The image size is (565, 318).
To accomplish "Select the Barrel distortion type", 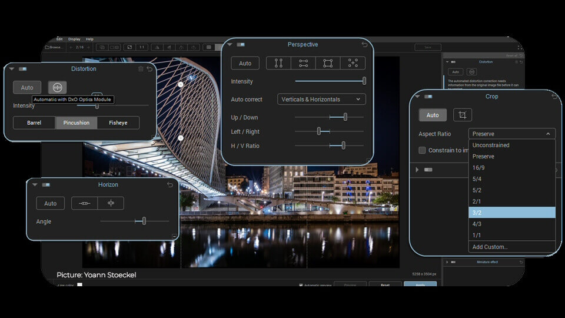I will point(34,122).
